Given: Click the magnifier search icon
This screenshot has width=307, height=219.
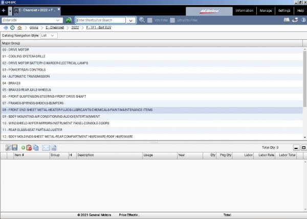Looking at the screenshot, I should (x=142, y=20).
